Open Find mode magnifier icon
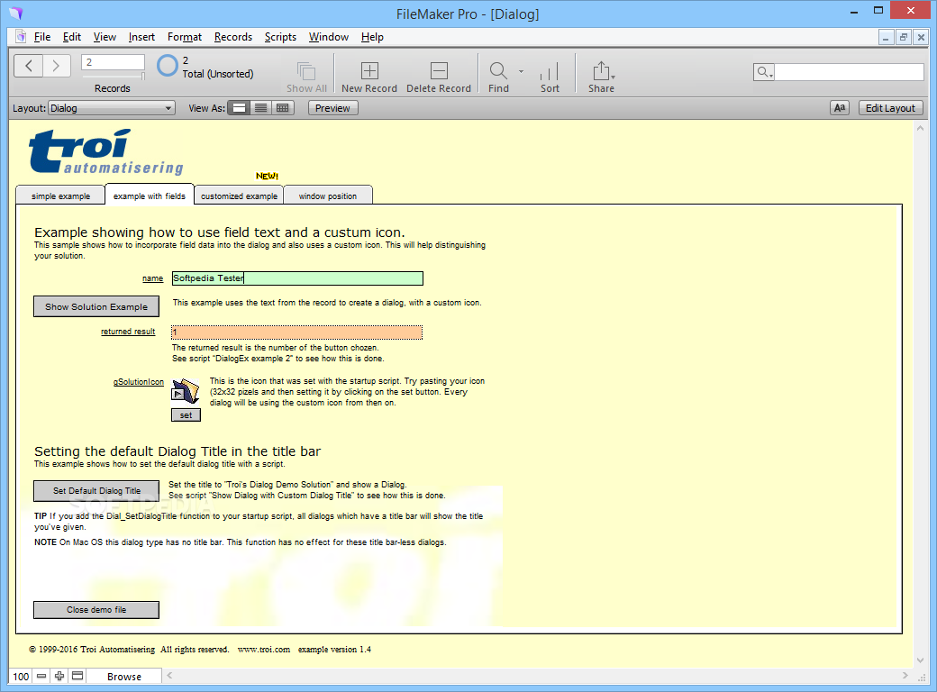 coord(497,71)
